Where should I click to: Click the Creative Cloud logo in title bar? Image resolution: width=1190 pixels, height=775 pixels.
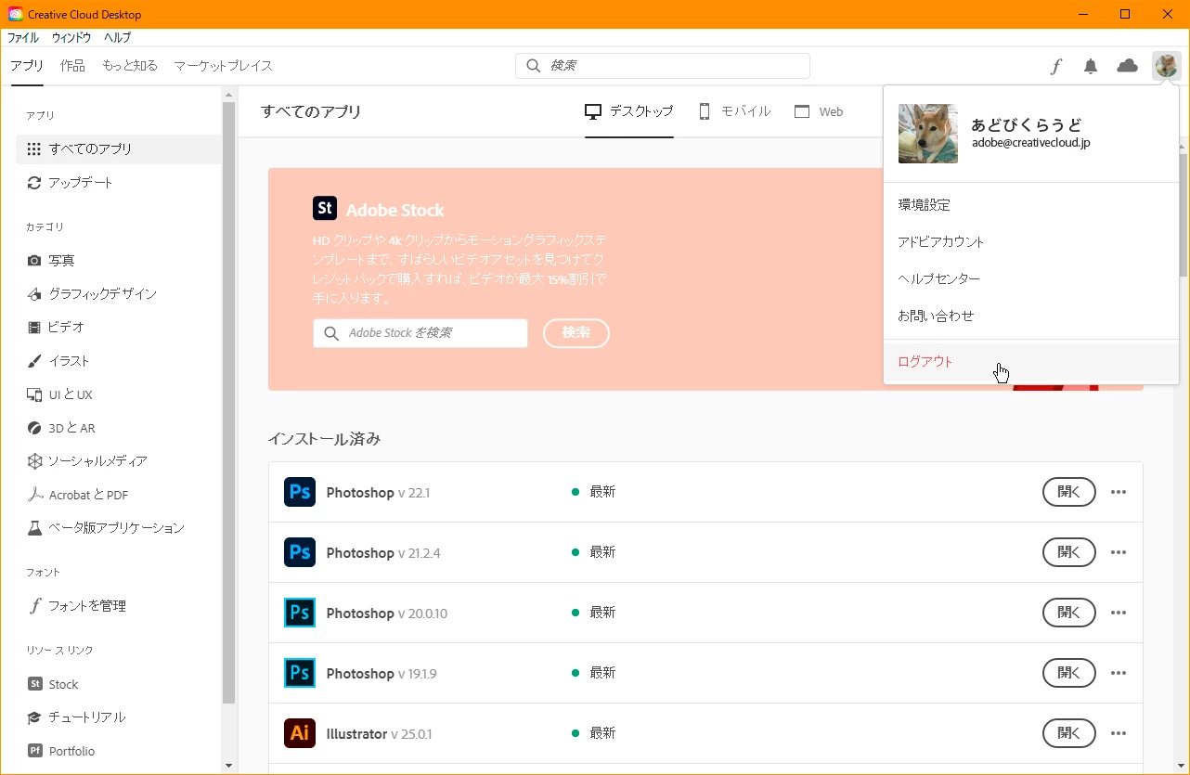pyautogui.click(x=16, y=15)
